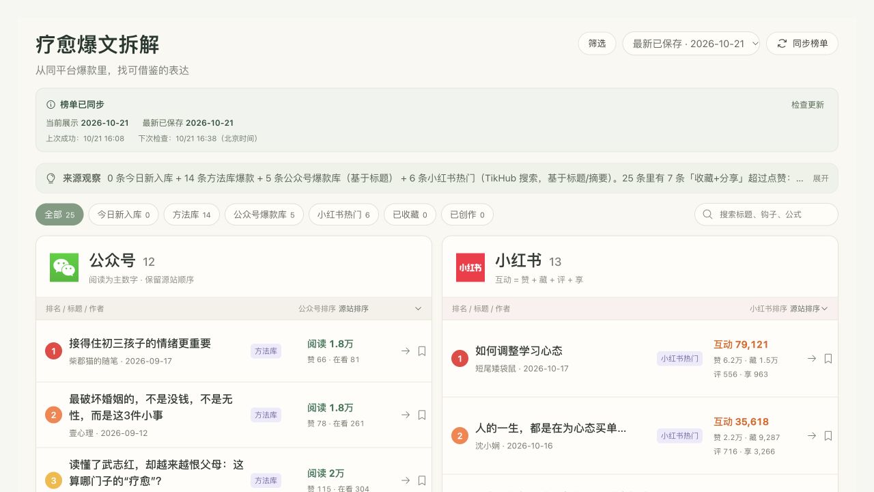Click author line 沈小娴 · 2026-10-16
This screenshot has height=492, width=874.
513,446
